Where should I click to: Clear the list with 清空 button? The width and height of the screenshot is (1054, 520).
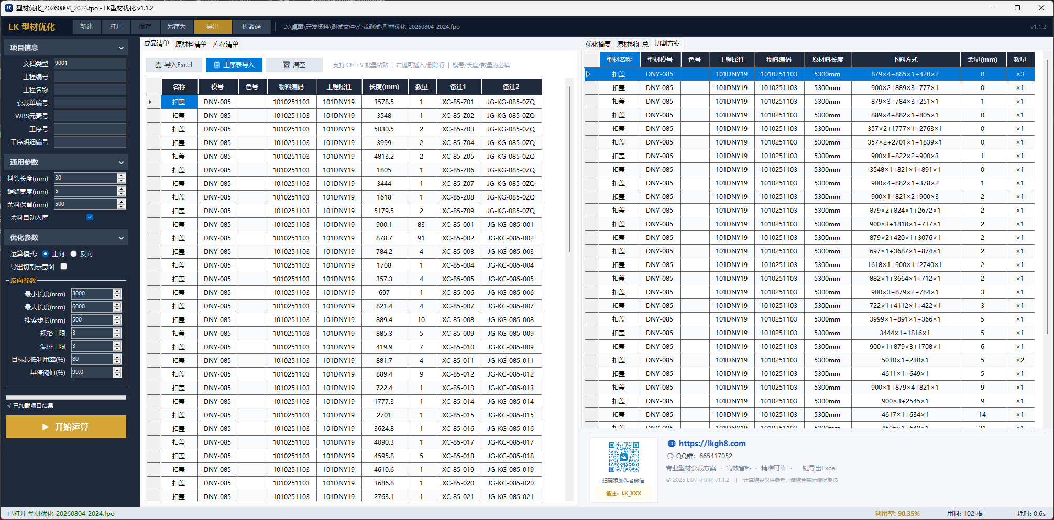[x=294, y=65]
